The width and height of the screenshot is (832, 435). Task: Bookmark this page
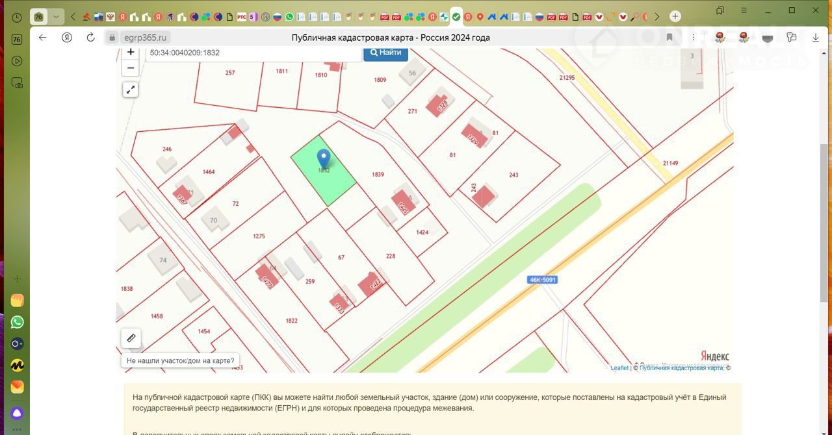(669, 38)
